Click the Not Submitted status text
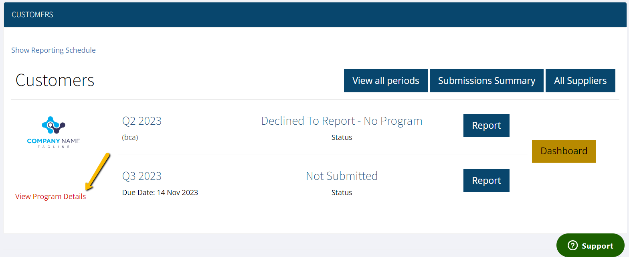629x257 pixels. pyautogui.click(x=342, y=176)
